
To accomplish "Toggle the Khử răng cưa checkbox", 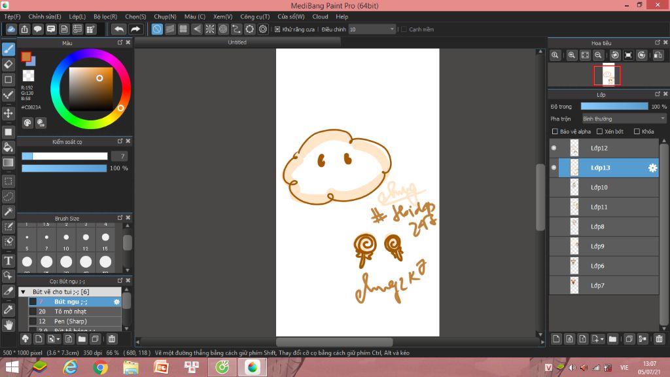I will (x=277, y=29).
